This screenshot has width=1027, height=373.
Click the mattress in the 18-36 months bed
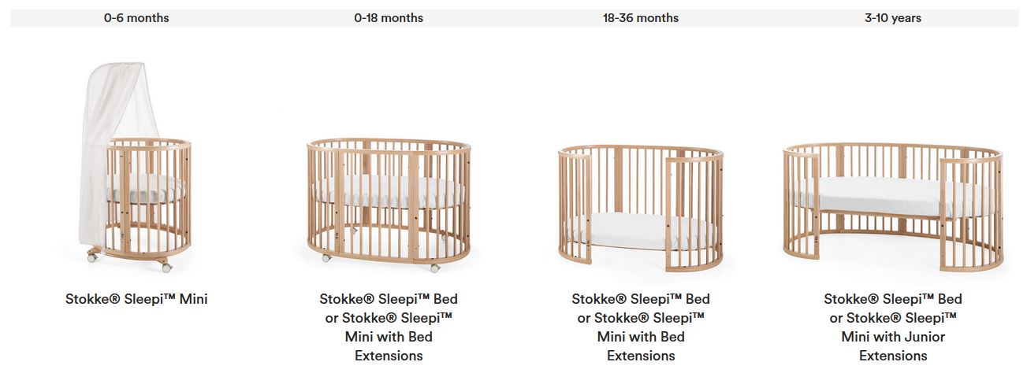pos(627,231)
